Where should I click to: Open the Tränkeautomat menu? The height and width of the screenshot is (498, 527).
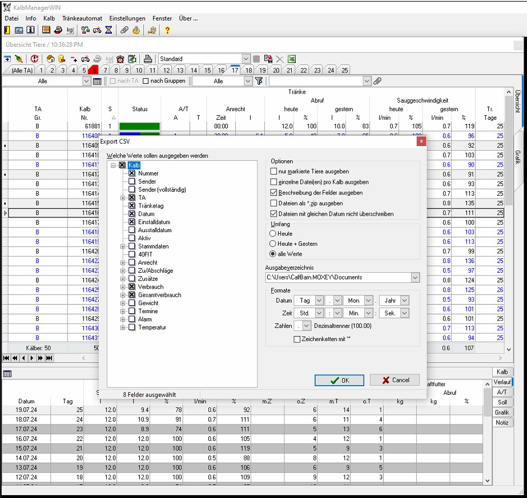[82, 18]
